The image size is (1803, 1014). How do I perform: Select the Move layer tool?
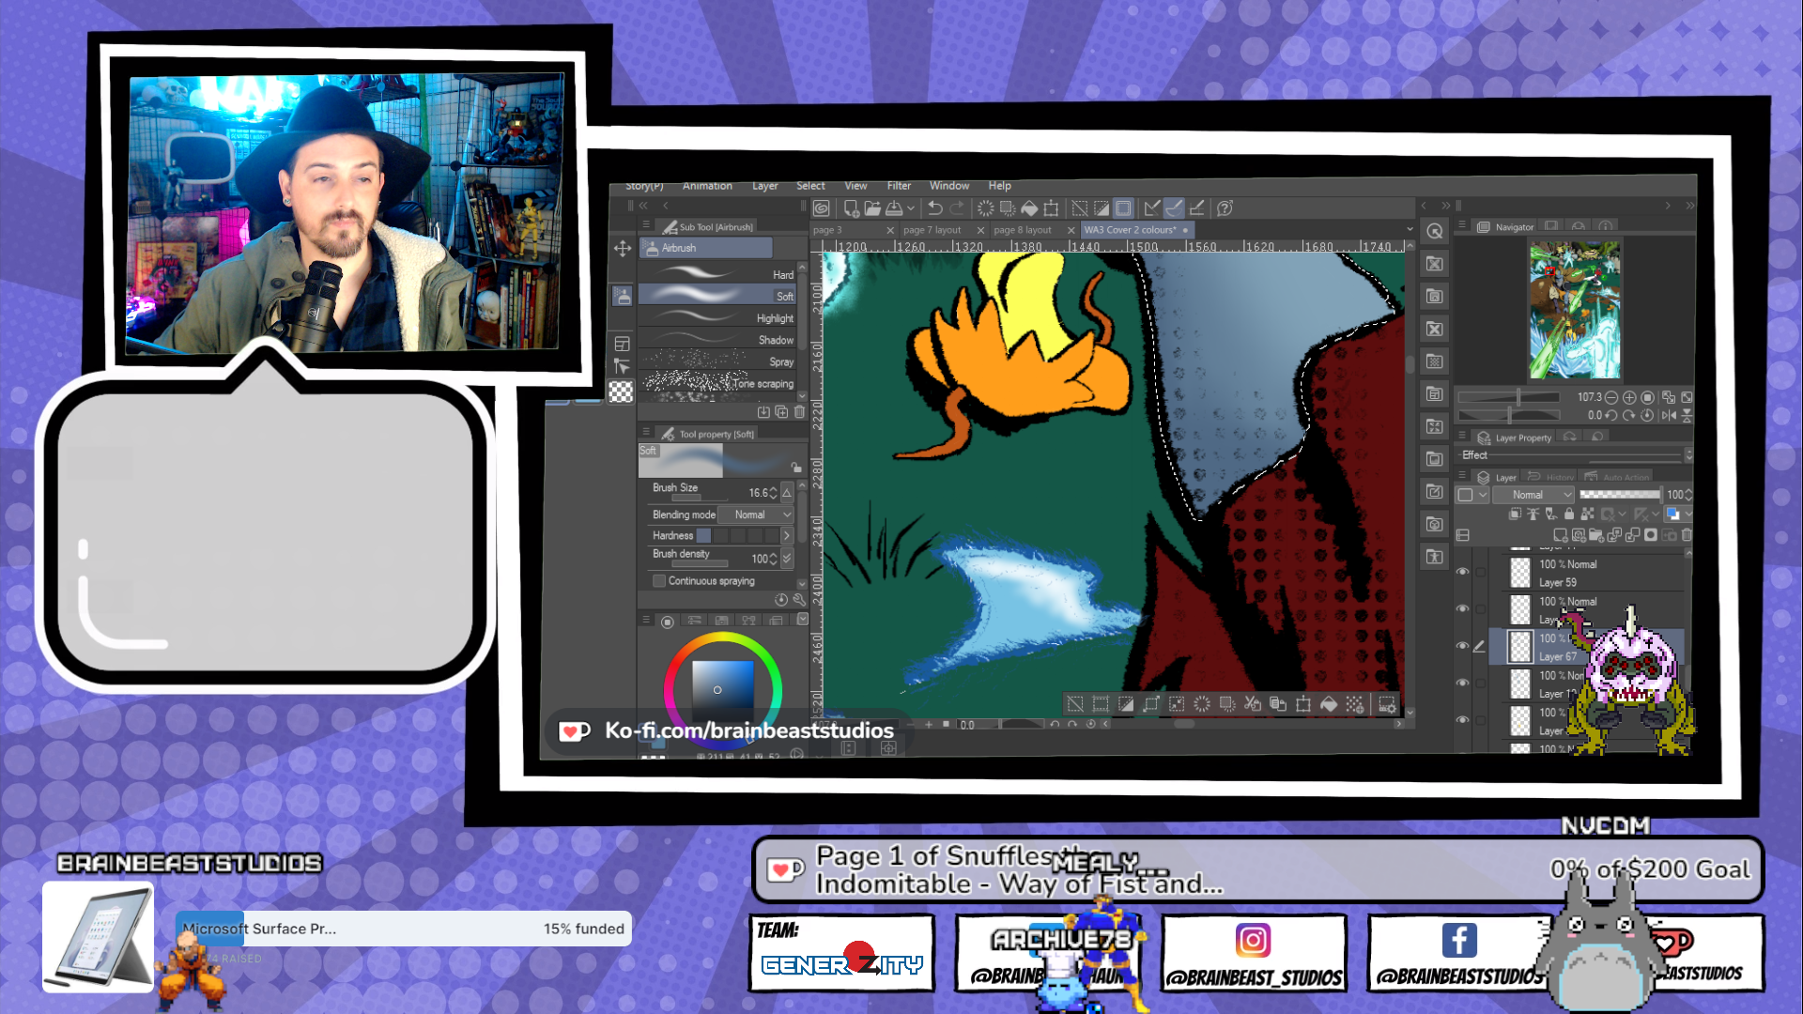(x=622, y=249)
